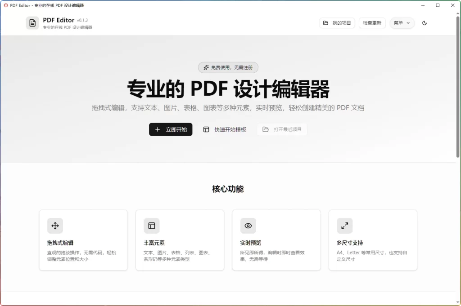Click the 立即开始 button

click(x=171, y=129)
